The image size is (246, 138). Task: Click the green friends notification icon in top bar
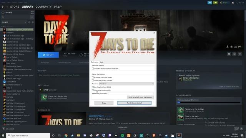pos(215,3)
